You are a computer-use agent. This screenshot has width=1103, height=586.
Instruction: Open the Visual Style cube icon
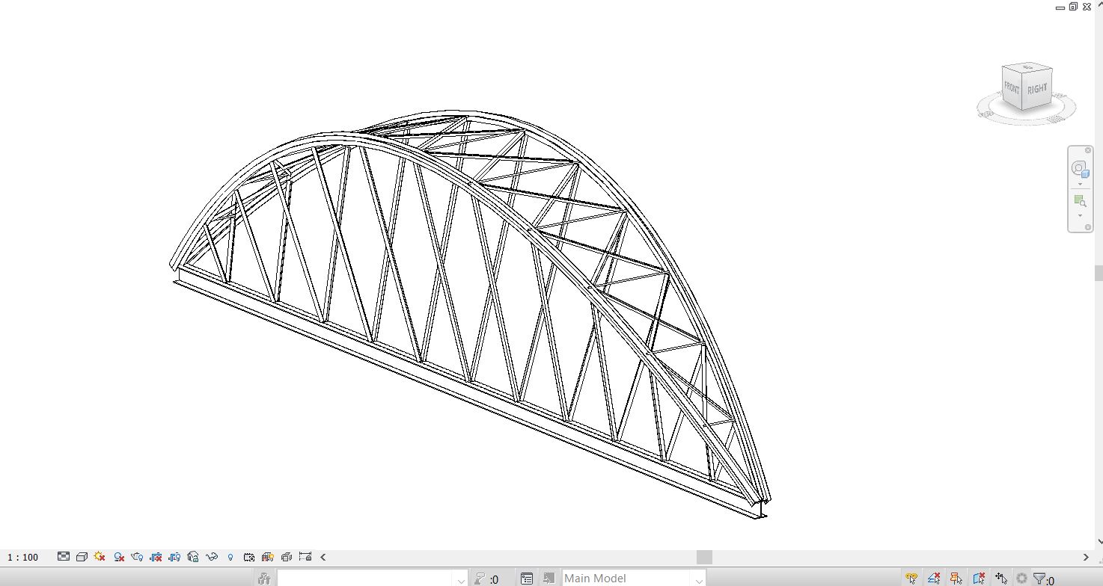point(82,557)
